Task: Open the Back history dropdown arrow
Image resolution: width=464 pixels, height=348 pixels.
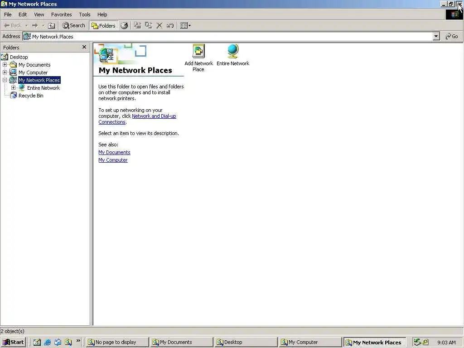Action: click(26, 26)
